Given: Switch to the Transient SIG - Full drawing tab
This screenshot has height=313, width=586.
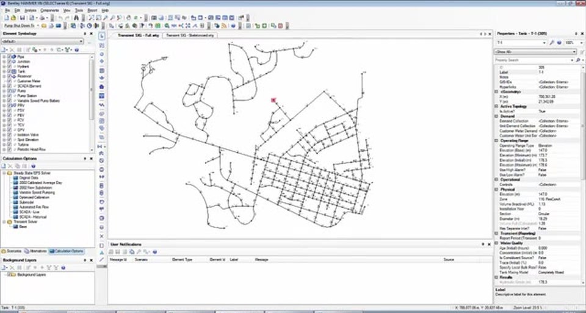Looking at the screenshot, I should coord(138,35).
